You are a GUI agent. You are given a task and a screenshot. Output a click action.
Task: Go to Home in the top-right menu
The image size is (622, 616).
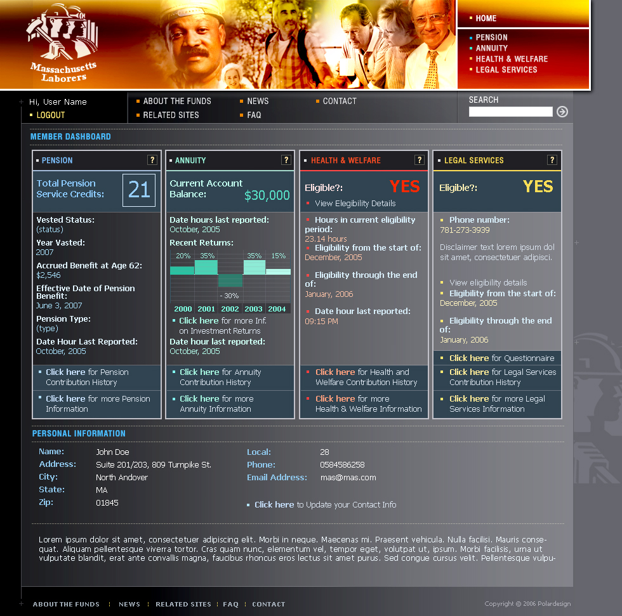tap(486, 18)
